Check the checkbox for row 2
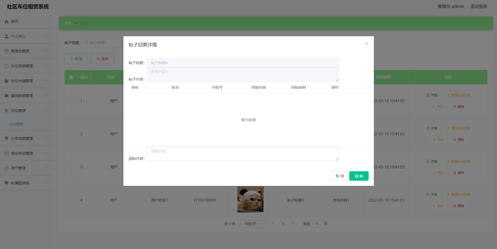This screenshot has width=497, height=249. pos(71,134)
